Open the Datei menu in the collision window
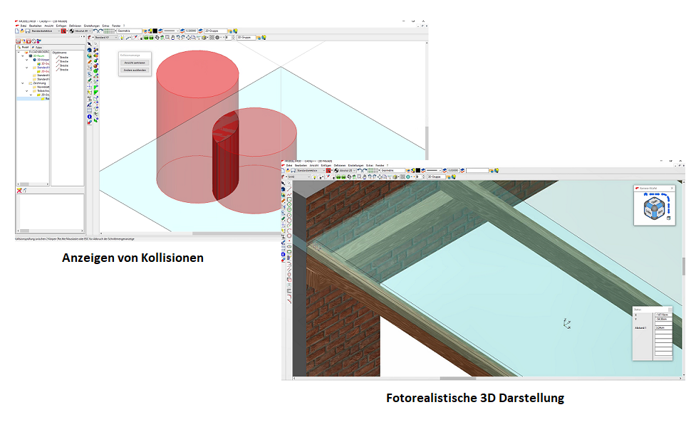The image size is (691, 427). click(23, 26)
